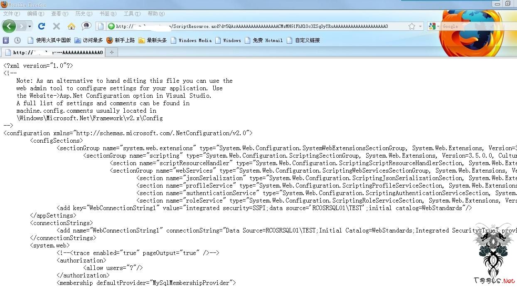Screen dimensions: 517x287
Task: Open the 工具 (Tools) menu
Action: (x=132, y=14)
